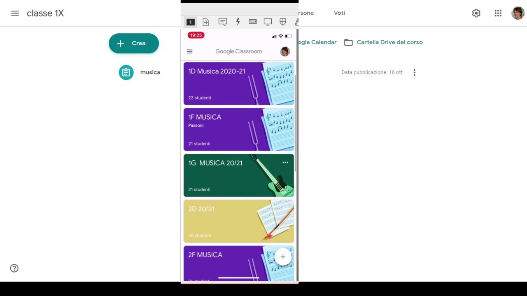527x296 pixels.
Task: Click the 19:25 time indicator on phone
Action: [196, 35]
